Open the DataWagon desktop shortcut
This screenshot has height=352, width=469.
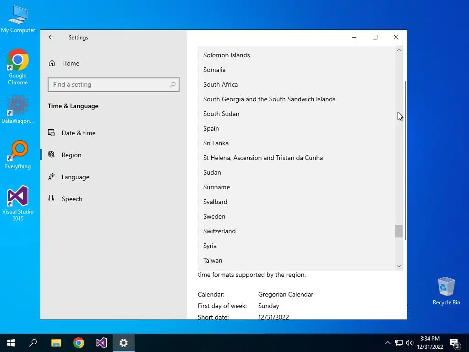pyautogui.click(x=18, y=109)
